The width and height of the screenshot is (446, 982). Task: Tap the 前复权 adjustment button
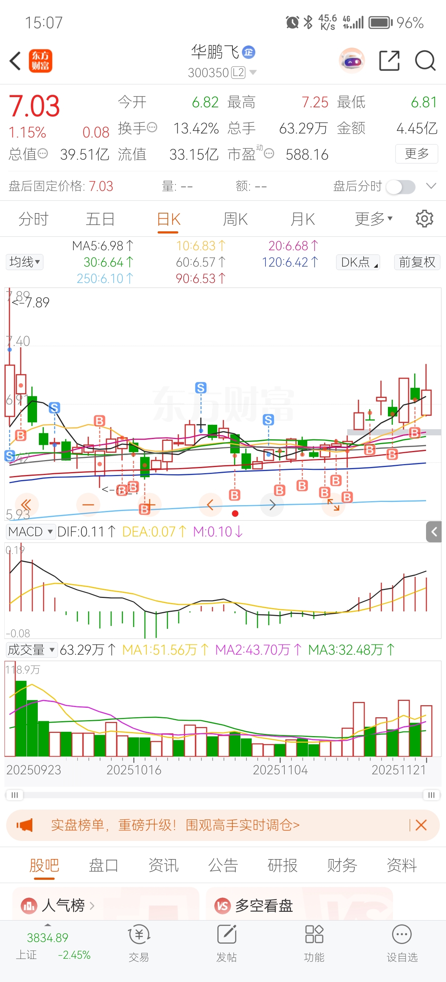[417, 262]
